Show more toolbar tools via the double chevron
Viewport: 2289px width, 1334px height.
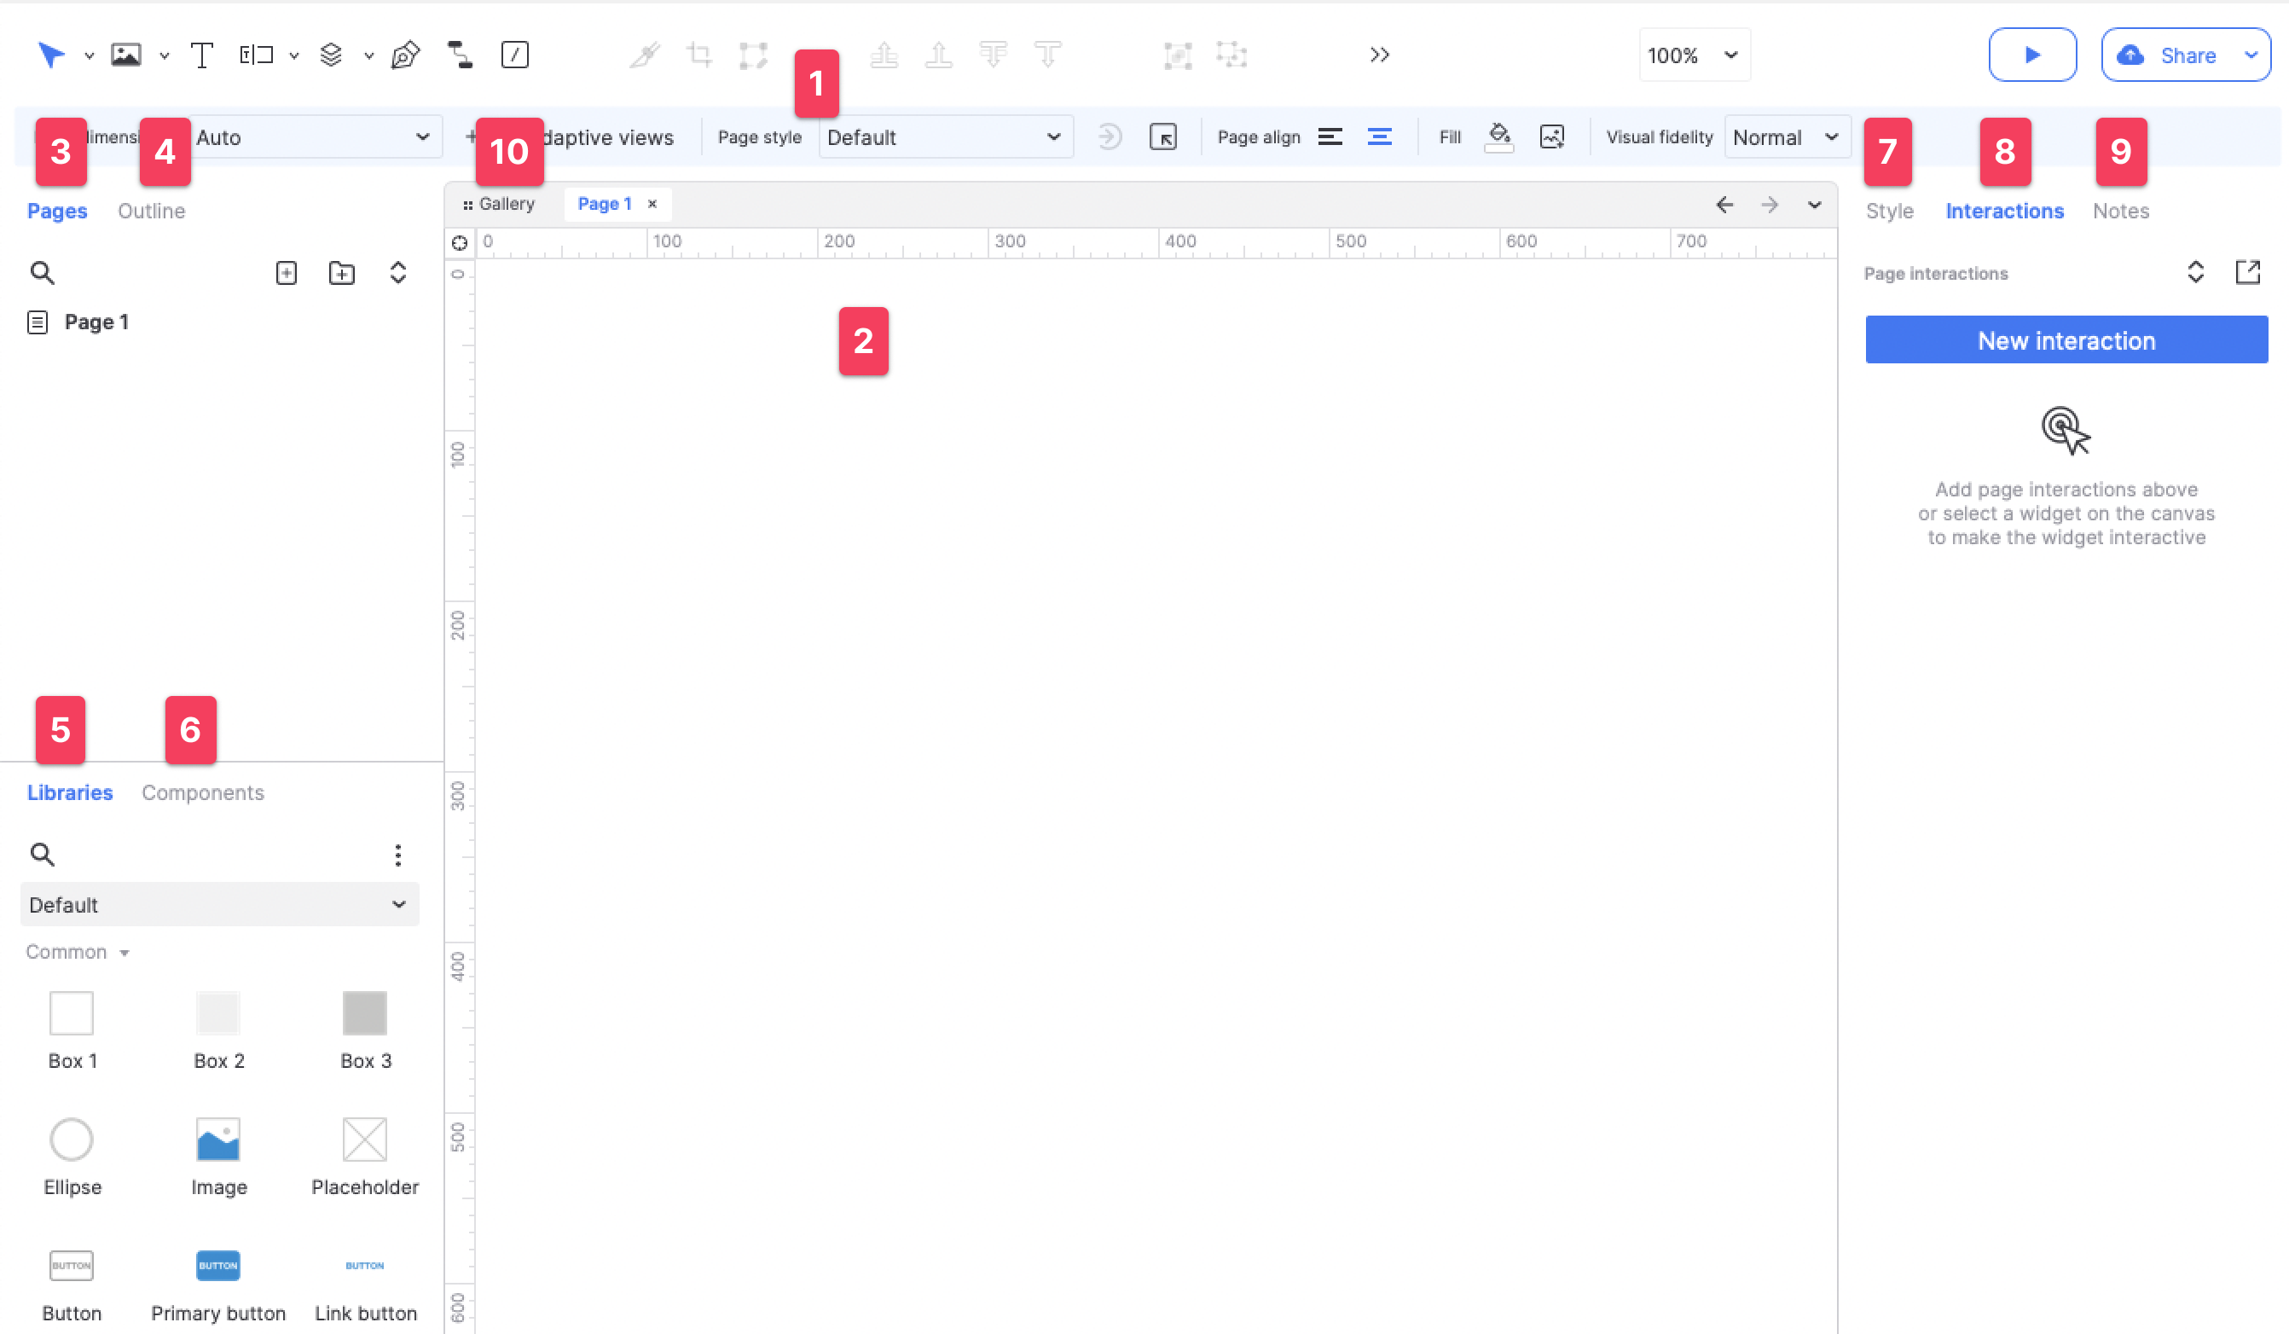click(1379, 55)
